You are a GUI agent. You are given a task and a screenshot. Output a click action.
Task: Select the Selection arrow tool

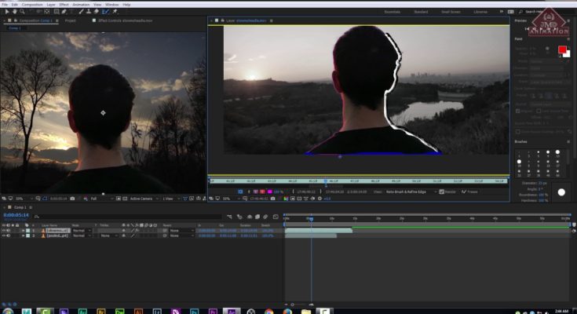click(x=7, y=12)
